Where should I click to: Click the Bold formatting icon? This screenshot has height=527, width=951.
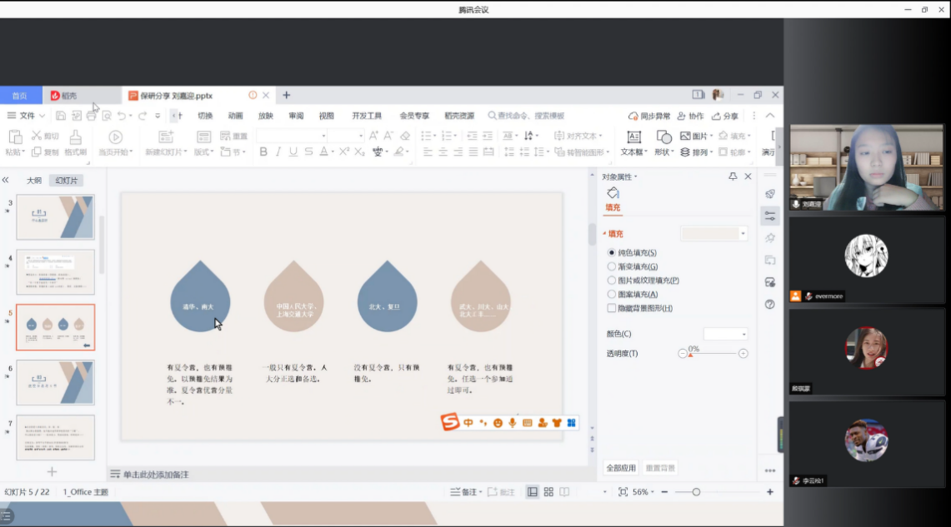263,152
